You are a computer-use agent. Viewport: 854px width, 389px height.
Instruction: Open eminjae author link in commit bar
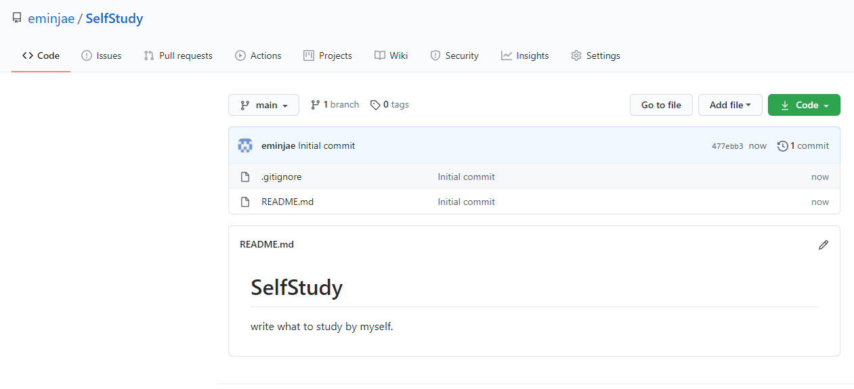point(278,145)
